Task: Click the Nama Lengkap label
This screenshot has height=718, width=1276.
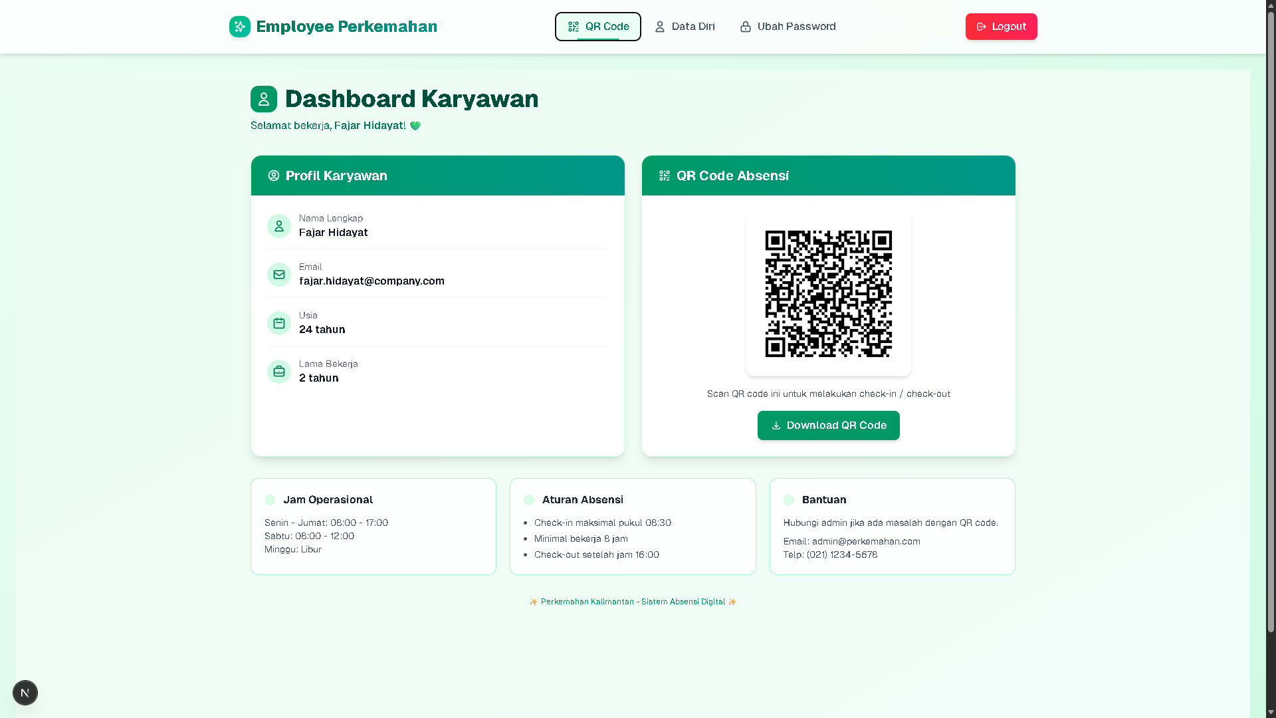Action: [331, 218]
